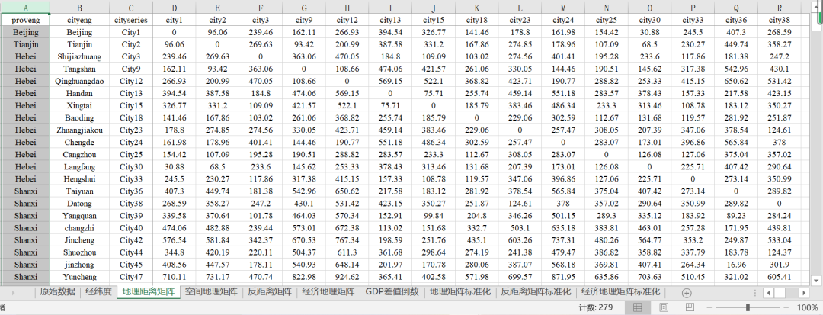Click the Tianjin cell in column A
Viewport: 823px width, 315px height.
pyautogui.click(x=26, y=44)
